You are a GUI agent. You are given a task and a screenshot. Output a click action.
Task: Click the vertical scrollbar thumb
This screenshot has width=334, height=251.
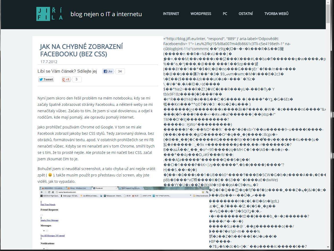(329, 13)
